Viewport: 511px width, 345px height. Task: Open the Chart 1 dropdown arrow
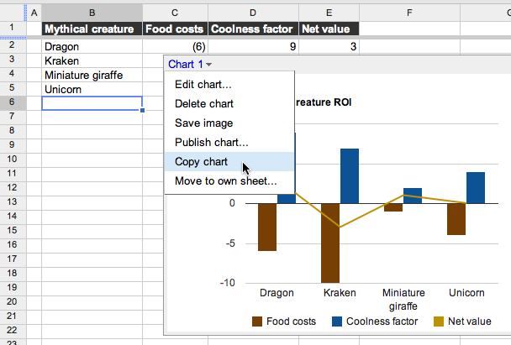[208, 65]
